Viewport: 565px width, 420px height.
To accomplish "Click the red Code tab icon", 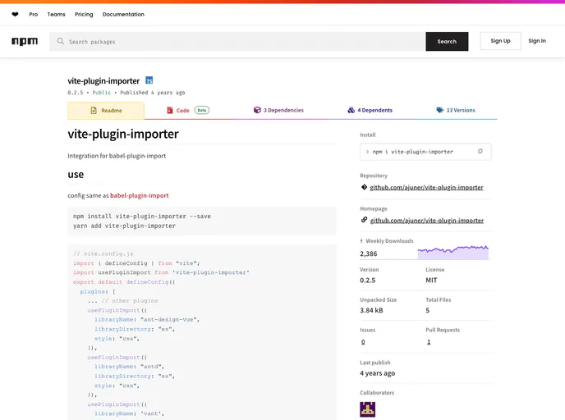I will [x=170, y=110].
